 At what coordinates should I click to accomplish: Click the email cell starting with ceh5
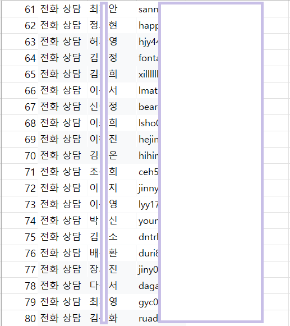pos(148,172)
